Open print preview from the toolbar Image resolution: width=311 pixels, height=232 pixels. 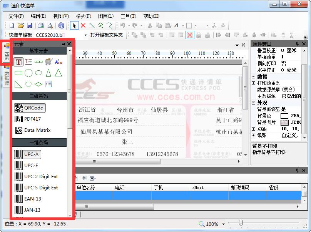coord(49,25)
